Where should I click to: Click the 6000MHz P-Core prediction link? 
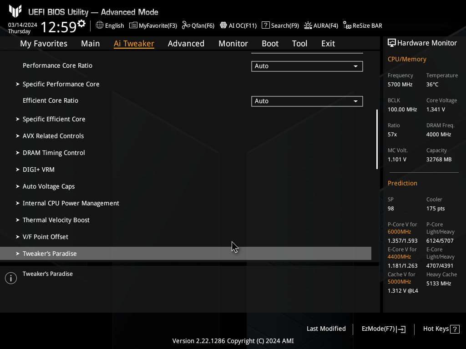point(400,232)
